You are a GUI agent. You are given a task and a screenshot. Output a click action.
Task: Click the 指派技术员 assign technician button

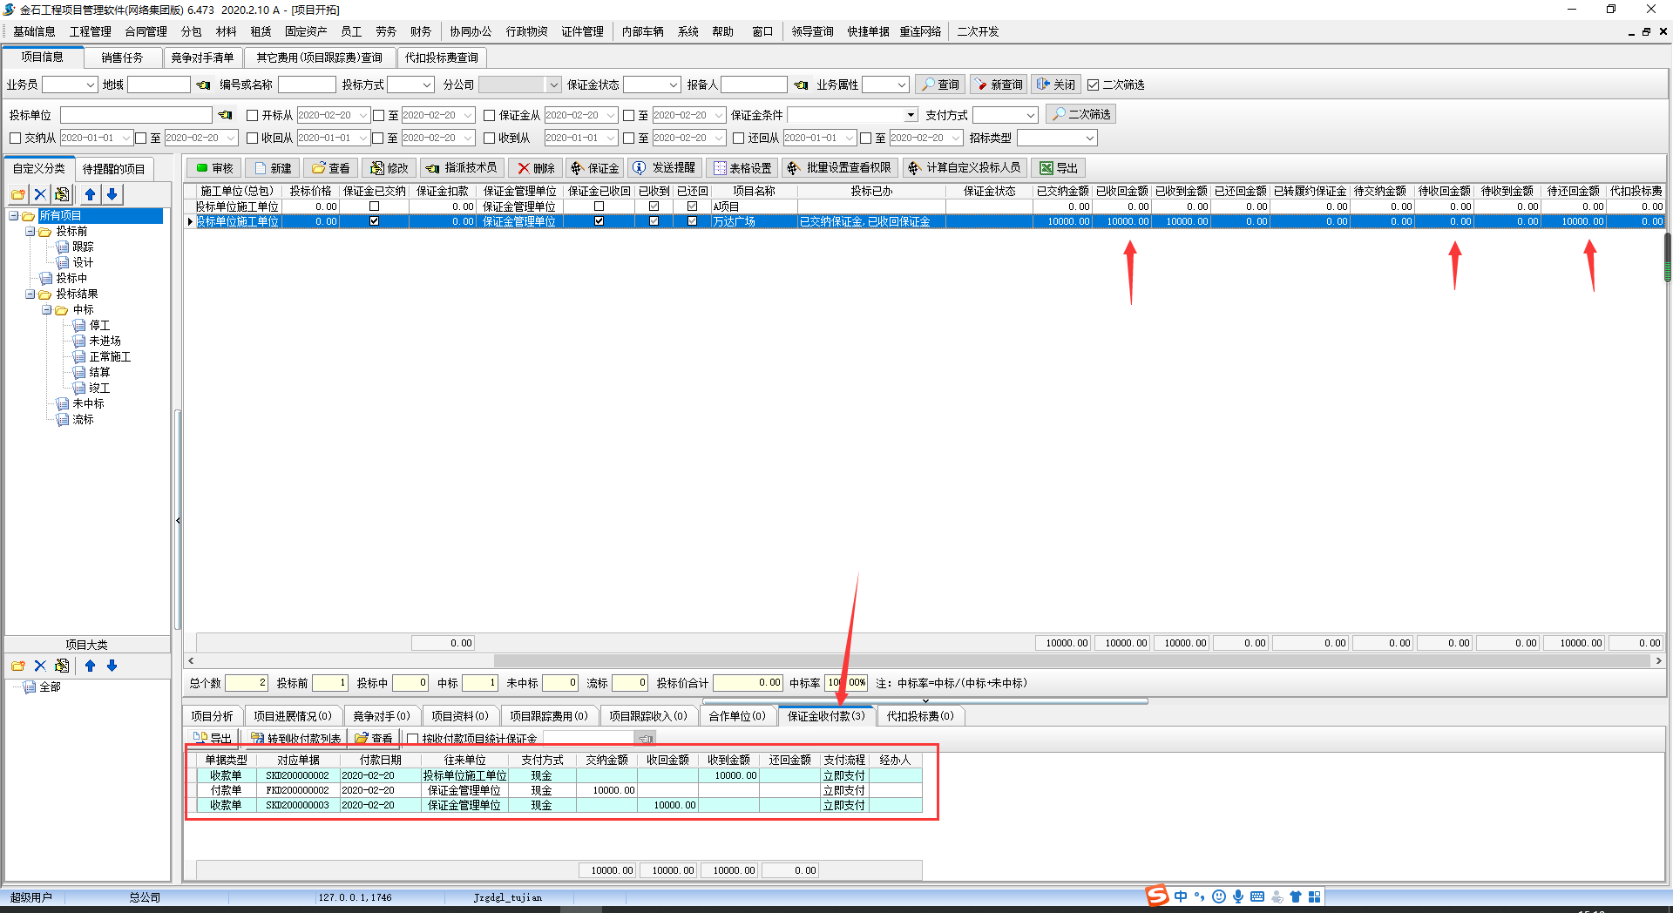click(462, 168)
